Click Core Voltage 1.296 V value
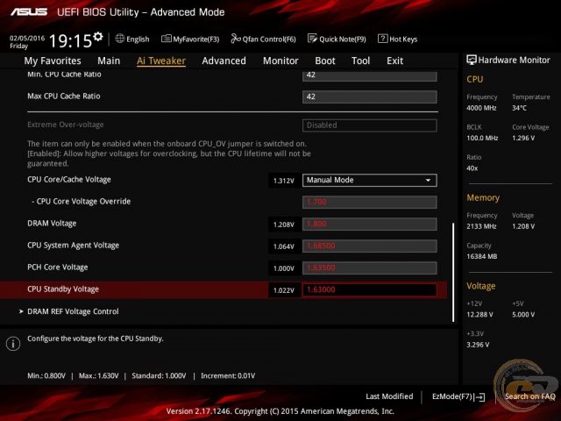The width and height of the screenshot is (561, 421). 523,139
